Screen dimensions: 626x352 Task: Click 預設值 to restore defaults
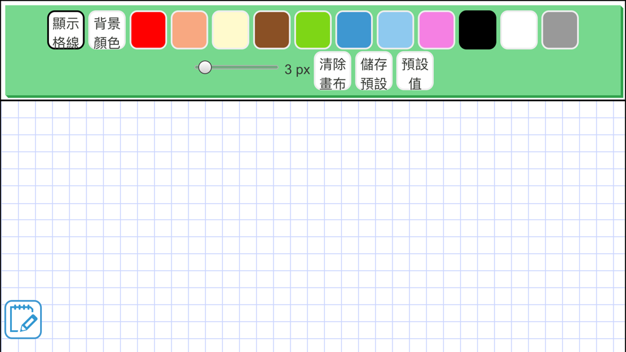(x=415, y=71)
